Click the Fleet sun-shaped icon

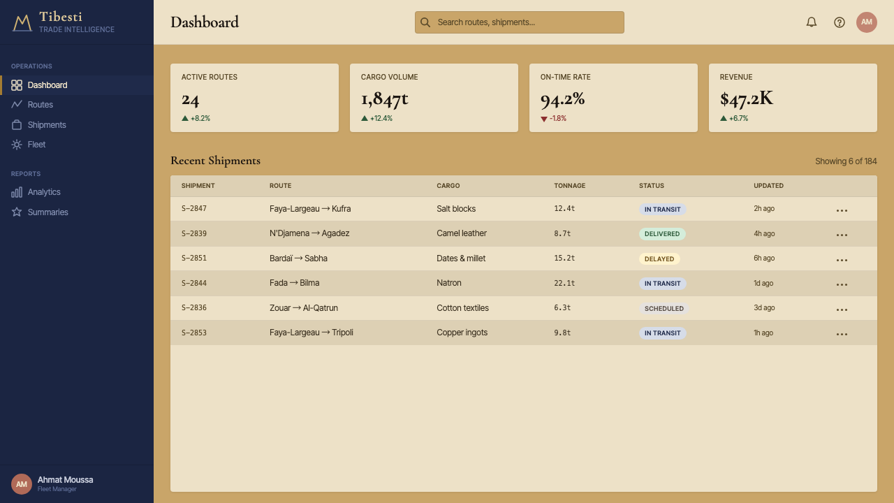click(x=17, y=145)
